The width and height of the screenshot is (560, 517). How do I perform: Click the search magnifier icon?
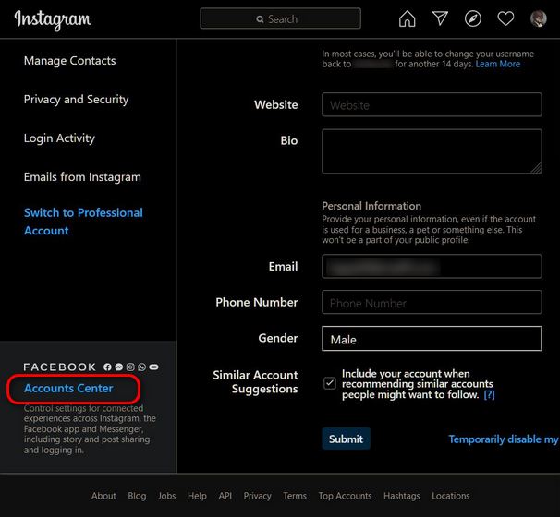pyautogui.click(x=260, y=19)
